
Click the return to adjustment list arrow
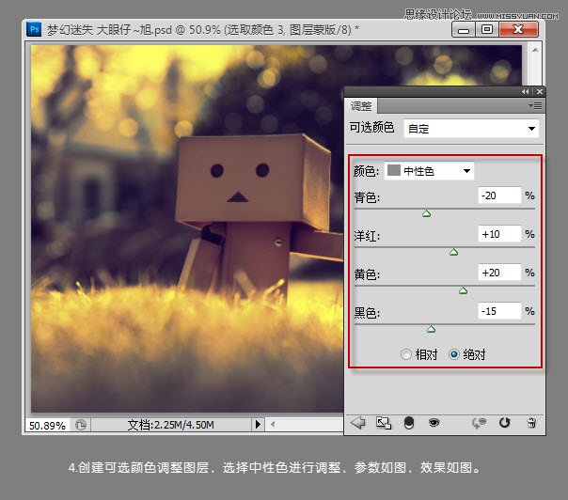point(358,423)
